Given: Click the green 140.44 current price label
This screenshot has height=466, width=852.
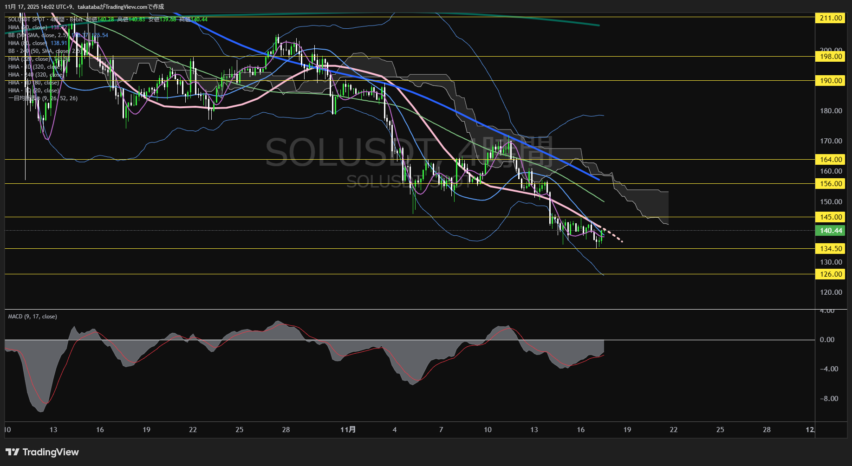Looking at the screenshot, I should tap(831, 231).
